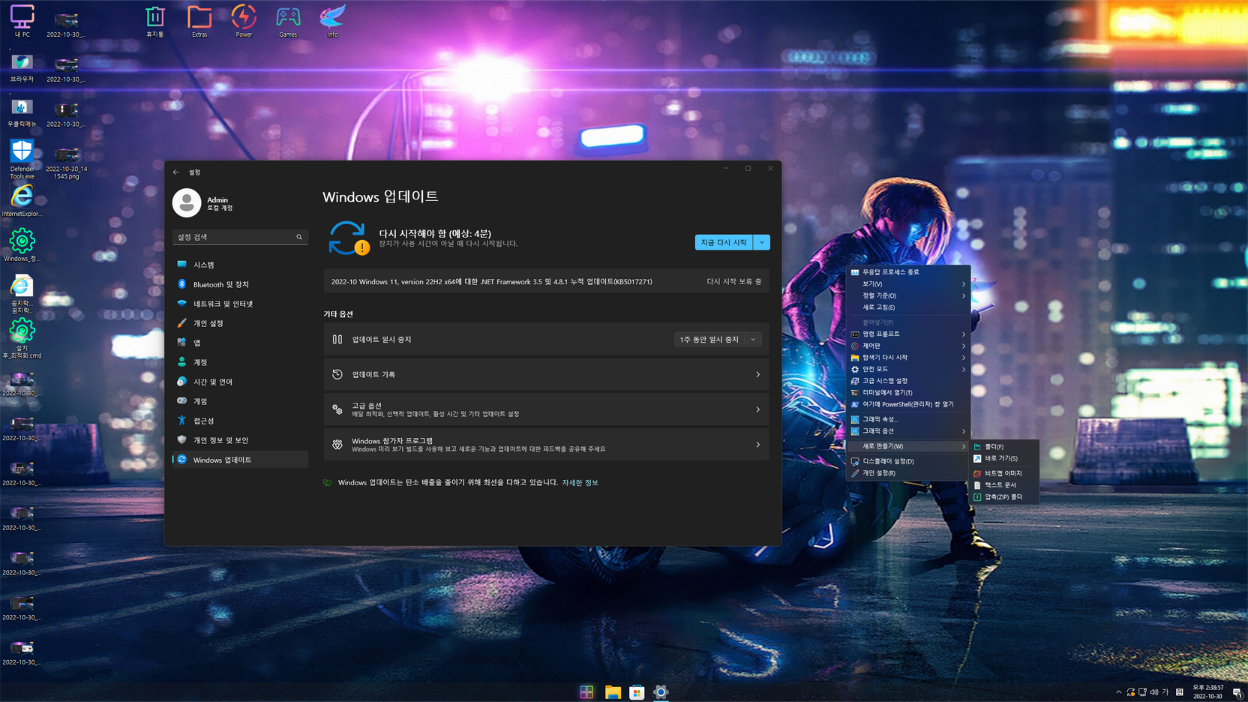Click 무응답 프로세스 종료 in context menu
This screenshot has width=1248, height=702.
click(x=908, y=272)
